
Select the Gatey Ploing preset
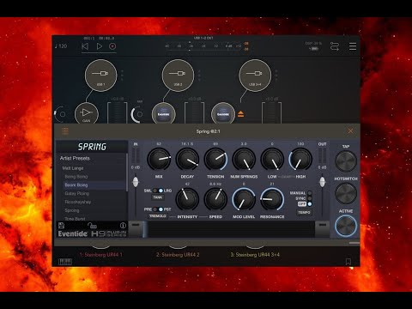[76, 193]
